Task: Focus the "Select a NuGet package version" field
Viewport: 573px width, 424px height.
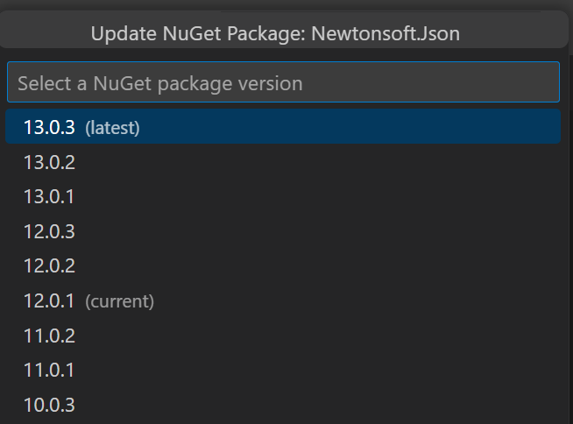Action: point(283,83)
